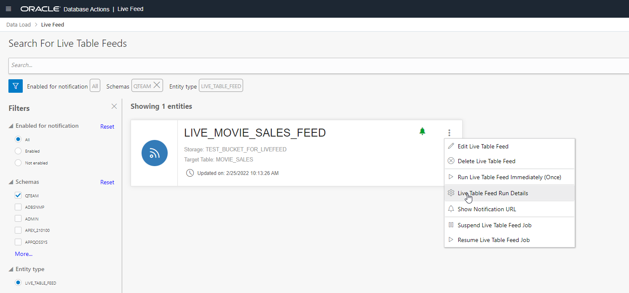Select the Not enabled radio button
629x293 pixels.
[x=18, y=163]
